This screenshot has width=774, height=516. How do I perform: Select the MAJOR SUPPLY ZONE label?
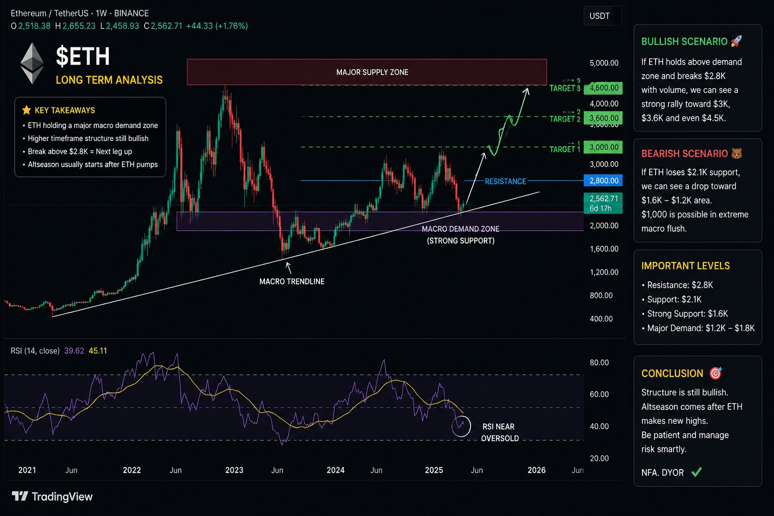[372, 72]
